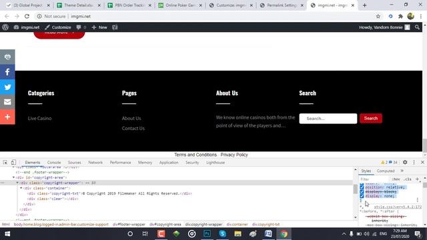Image resolution: width=427 pixels, height=240 pixels.
Task: Select div.copyright-txt in the breadcrumb
Action: [x=266, y=225]
